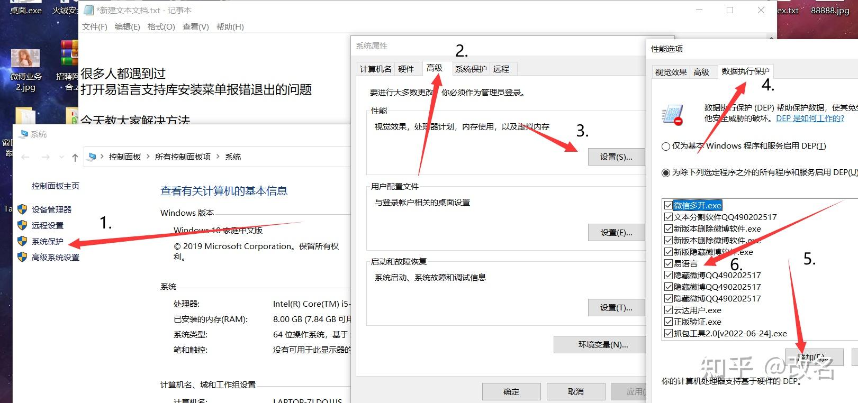Screen dimensions: 858x403
Task: Open 格式(O) menu in Notepad
Action: [161, 26]
